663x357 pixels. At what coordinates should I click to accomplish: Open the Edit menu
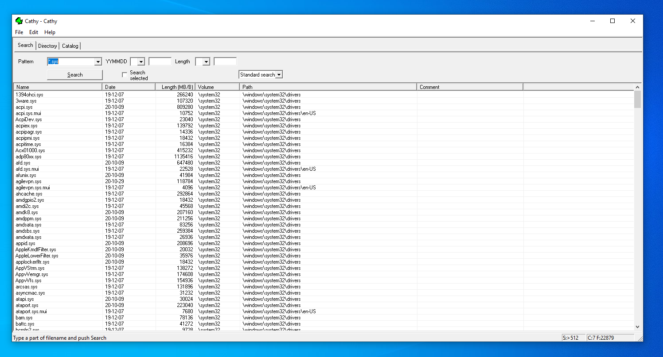[34, 32]
